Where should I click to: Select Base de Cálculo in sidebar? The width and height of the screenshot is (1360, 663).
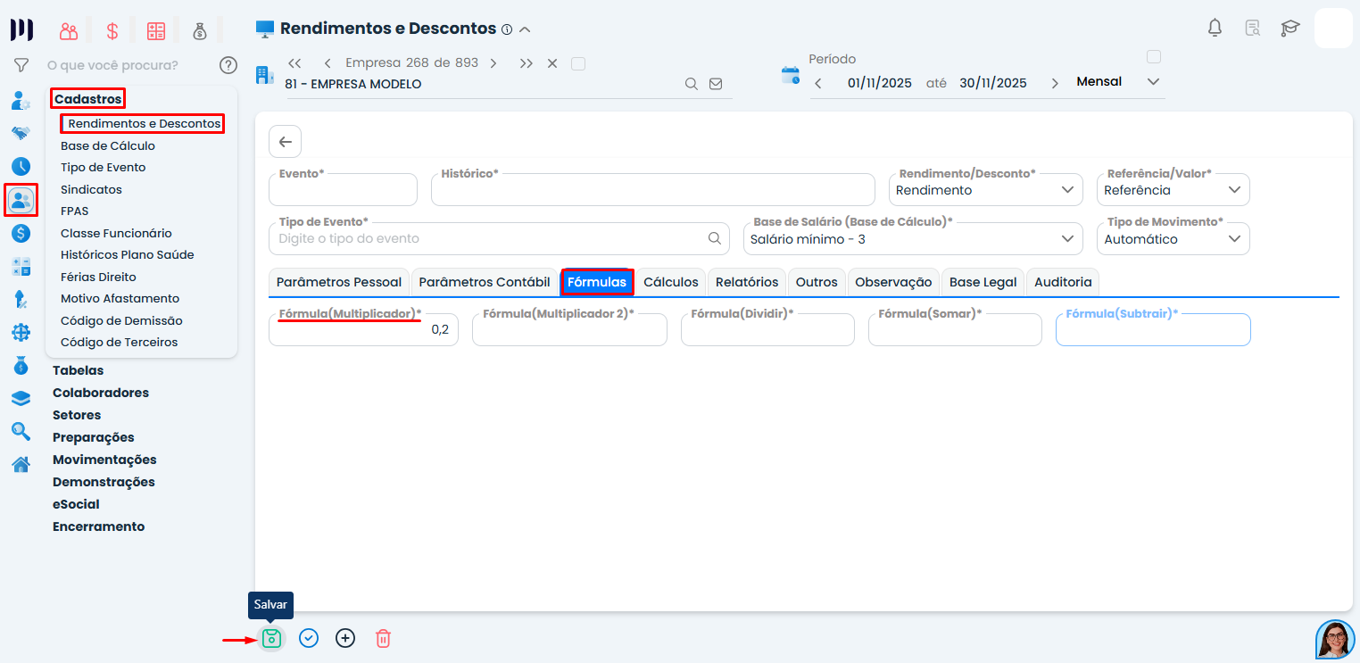[108, 145]
